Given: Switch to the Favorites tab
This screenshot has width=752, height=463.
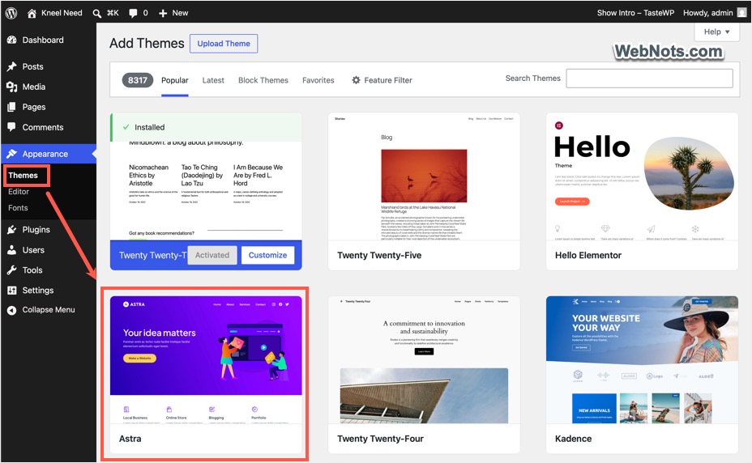Looking at the screenshot, I should 318,80.
